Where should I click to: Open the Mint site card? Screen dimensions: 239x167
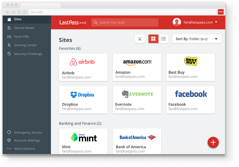[x=83, y=141]
